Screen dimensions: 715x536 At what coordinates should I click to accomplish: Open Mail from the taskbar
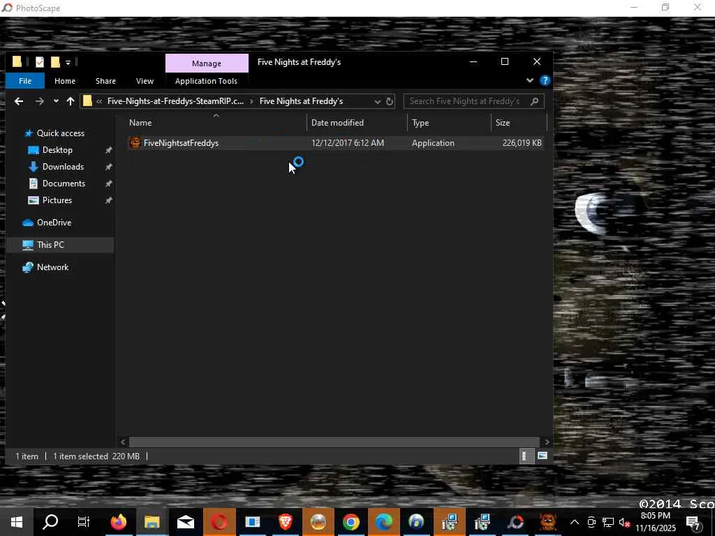pos(186,522)
